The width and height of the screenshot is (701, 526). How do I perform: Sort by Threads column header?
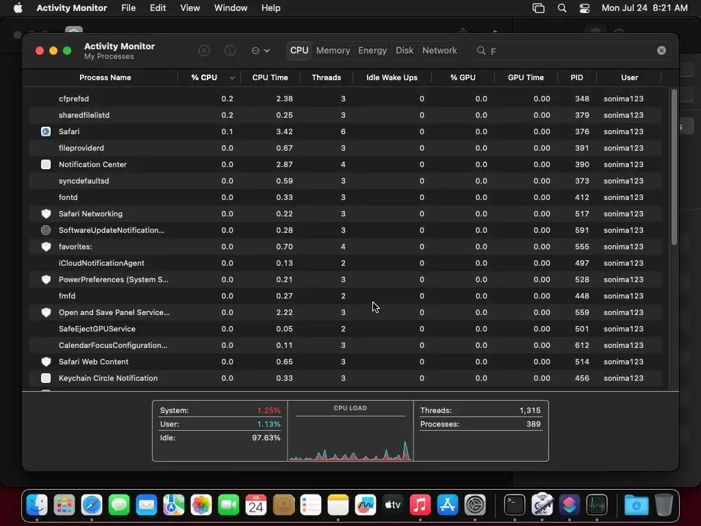(x=327, y=77)
